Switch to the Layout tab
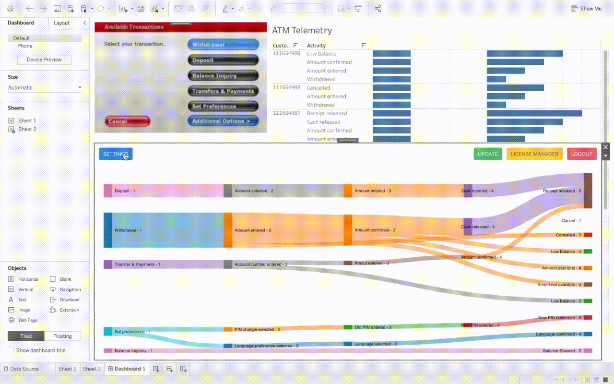The width and height of the screenshot is (614, 384). tap(61, 23)
